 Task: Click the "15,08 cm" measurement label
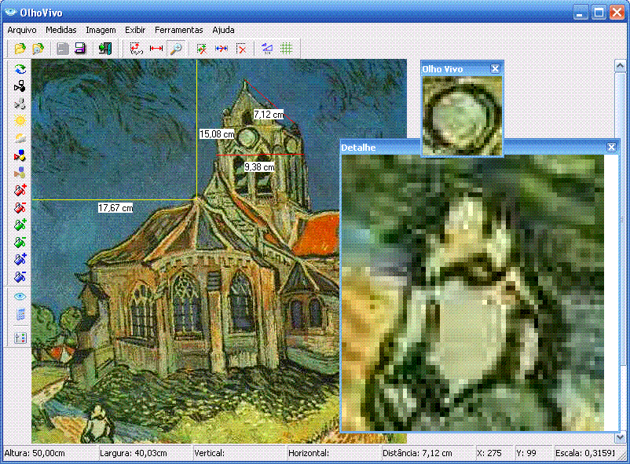(217, 134)
